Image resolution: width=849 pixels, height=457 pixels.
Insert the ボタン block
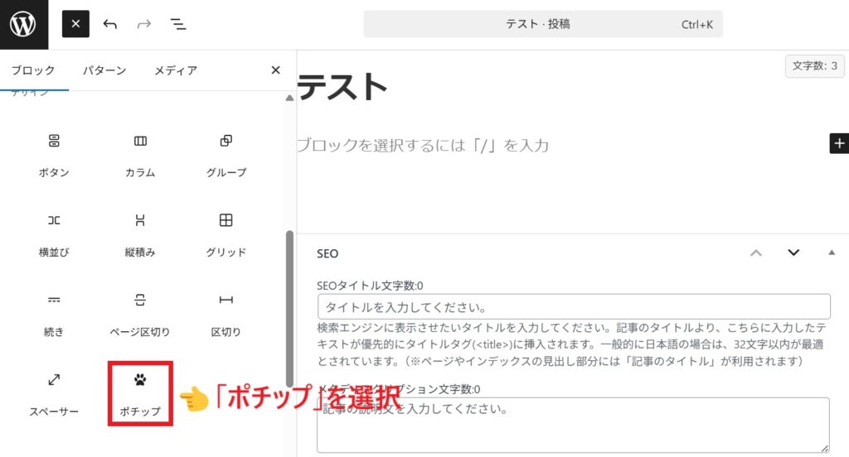tap(54, 155)
